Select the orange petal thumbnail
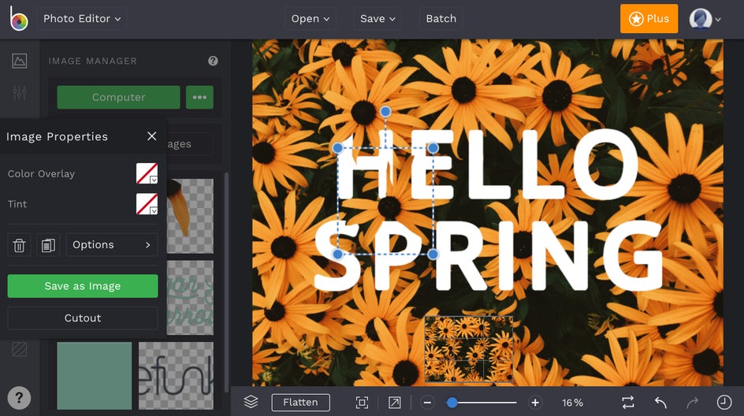The image size is (744, 416). [190, 216]
